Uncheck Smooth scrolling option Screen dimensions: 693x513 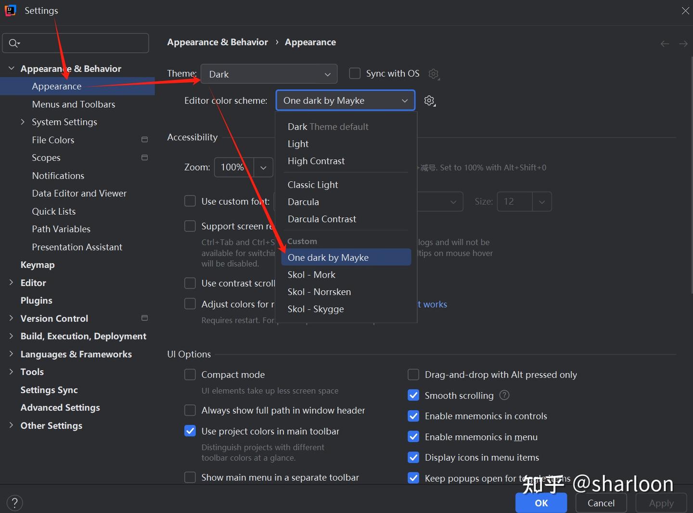pos(413,395)
